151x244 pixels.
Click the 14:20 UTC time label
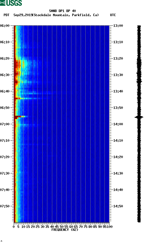pos(118,157)
